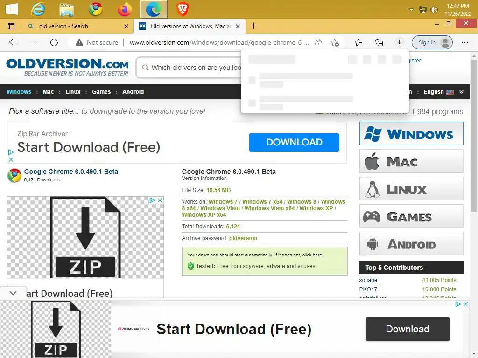The image size is (478, 358).
Task: Open AdChoices on the ZIP image ad
Action: (x=152, y=200)
